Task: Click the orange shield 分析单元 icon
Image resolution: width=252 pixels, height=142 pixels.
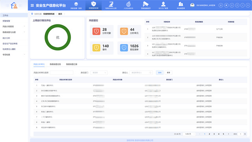Action: coord(124,32)
